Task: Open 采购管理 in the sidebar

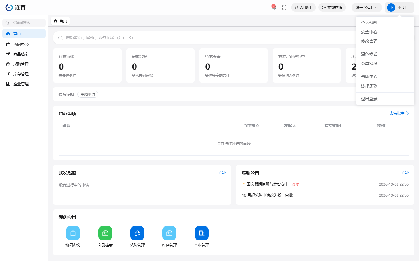Action: pyautogui.click(x=24, y=64)
